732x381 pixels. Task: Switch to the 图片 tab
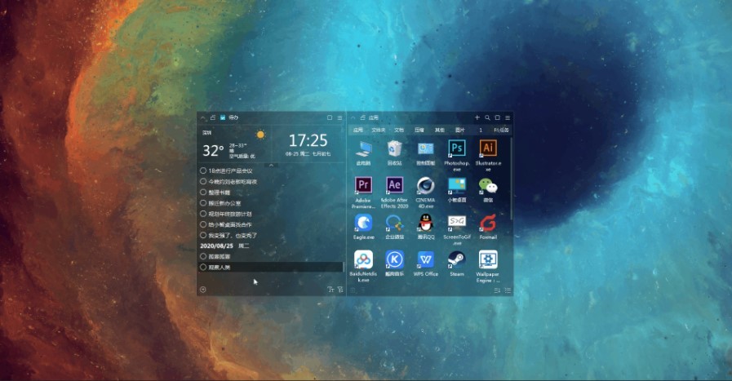[x=459, y=130]
